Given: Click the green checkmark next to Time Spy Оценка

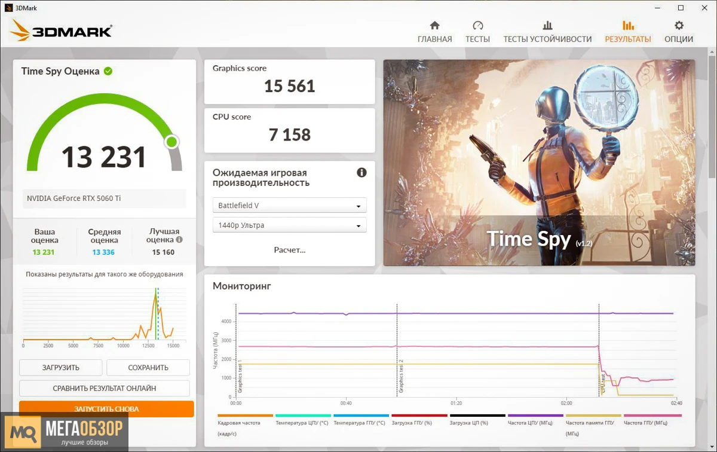Looking at the screenshot, I should [108, 71].
